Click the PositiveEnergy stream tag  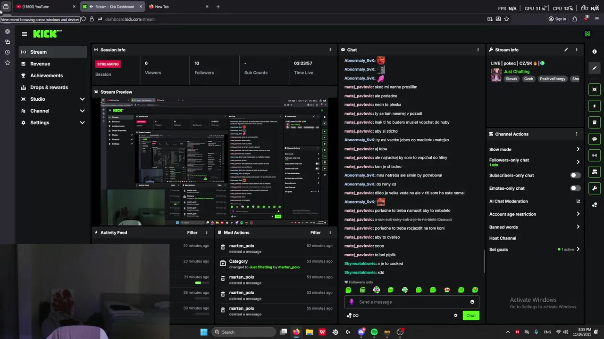pos(553,79)
